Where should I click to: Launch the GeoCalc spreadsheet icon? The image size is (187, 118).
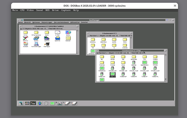(68, 32)
